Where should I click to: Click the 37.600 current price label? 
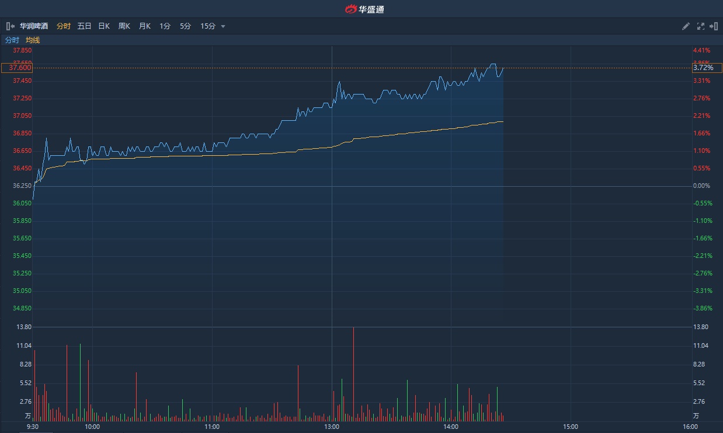pos(17,68)
